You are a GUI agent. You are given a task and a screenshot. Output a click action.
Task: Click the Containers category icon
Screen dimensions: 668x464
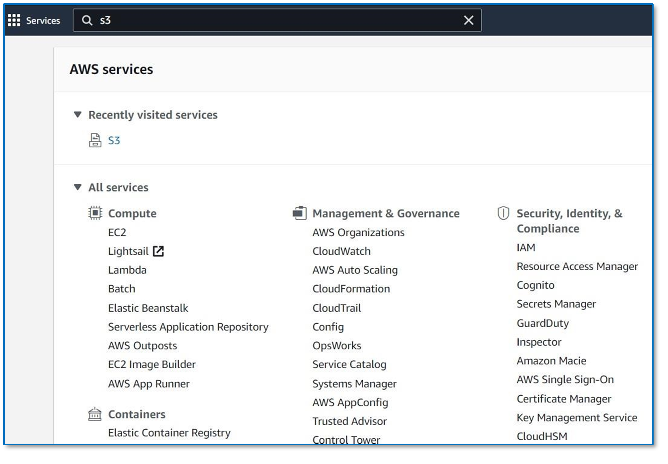95,414
